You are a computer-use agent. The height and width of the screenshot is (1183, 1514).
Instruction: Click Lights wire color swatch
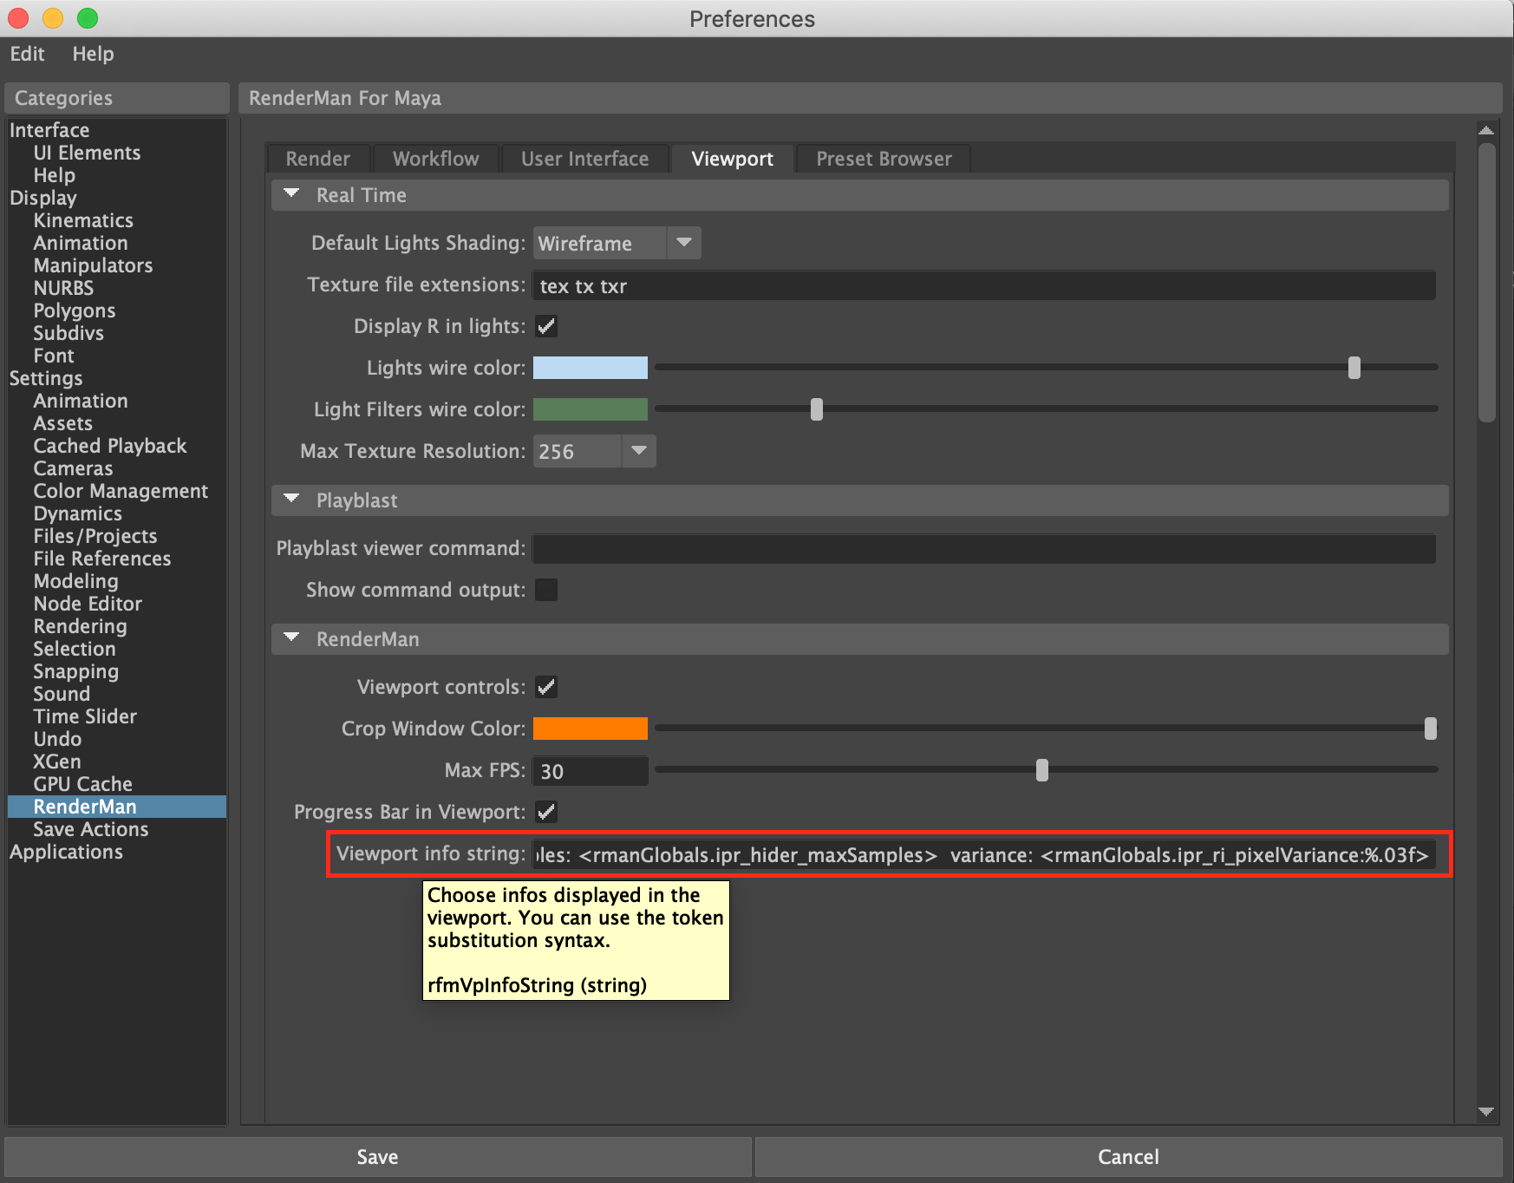coord(591,368)
